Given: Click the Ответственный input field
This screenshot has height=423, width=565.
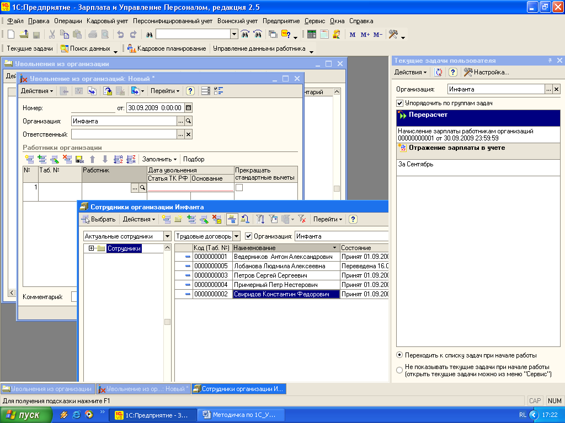Looking at the screenshot, I should 124,134.
